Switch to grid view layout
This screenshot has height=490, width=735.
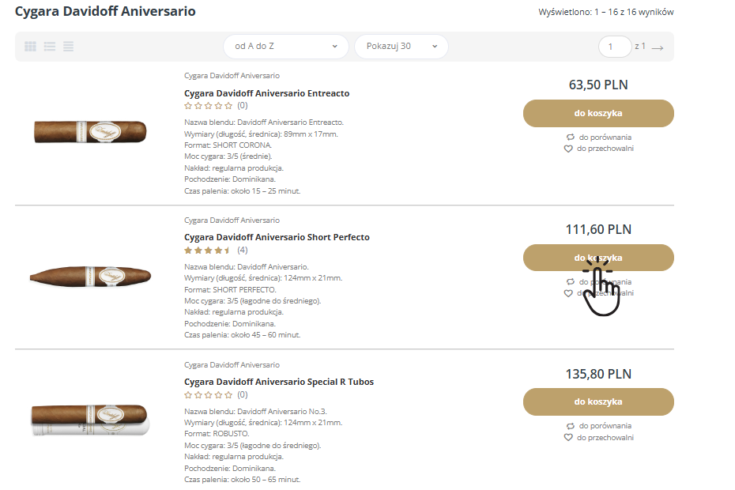coord(30,47)
